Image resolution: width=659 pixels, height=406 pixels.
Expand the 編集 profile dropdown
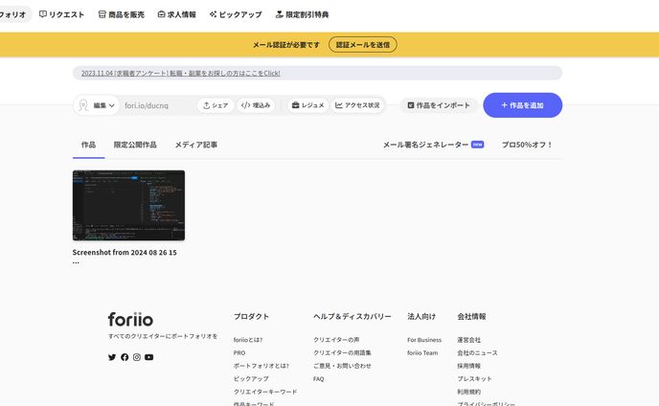pos(97,105)
